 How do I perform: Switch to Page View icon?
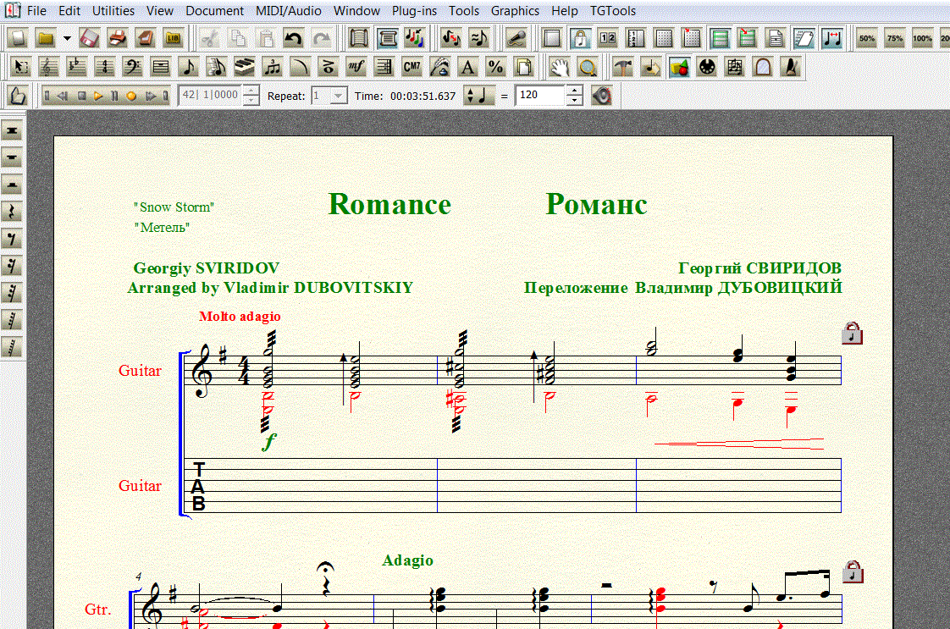387,39
